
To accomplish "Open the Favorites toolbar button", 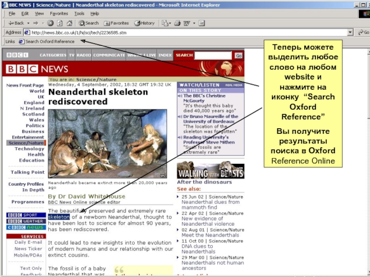I will tap(117, 23).
